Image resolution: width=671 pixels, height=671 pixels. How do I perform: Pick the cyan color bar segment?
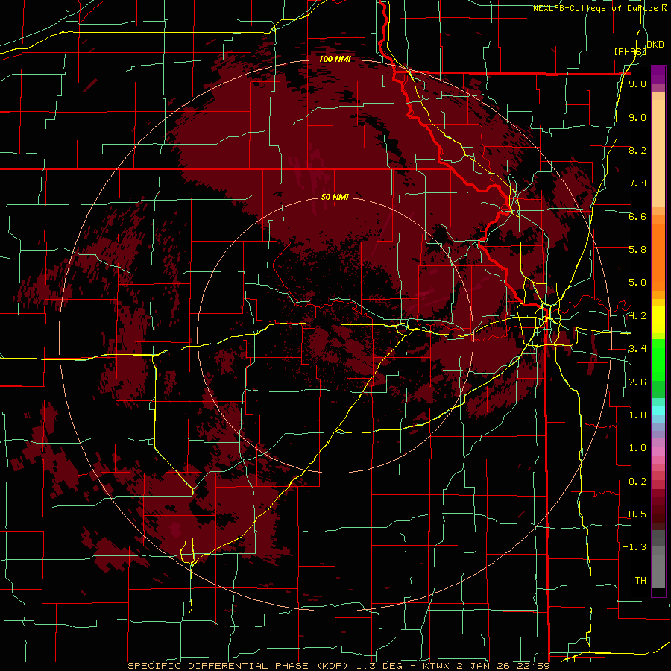click(x=658, y=409)
